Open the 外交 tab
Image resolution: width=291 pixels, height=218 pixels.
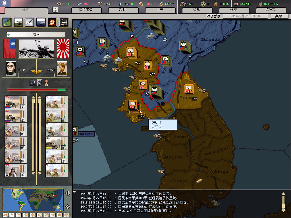[x=234, y=10]
